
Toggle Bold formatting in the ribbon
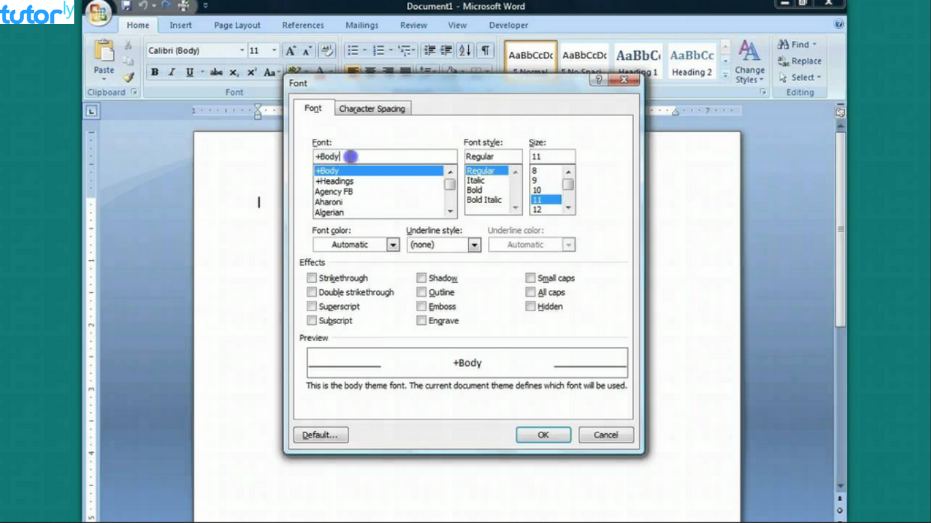pos(155,72)
